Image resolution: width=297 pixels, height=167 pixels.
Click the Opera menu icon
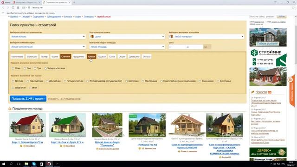coord(3,2)
